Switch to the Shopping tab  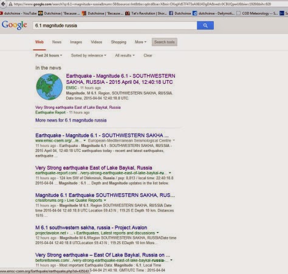click(x=118, y=42)
